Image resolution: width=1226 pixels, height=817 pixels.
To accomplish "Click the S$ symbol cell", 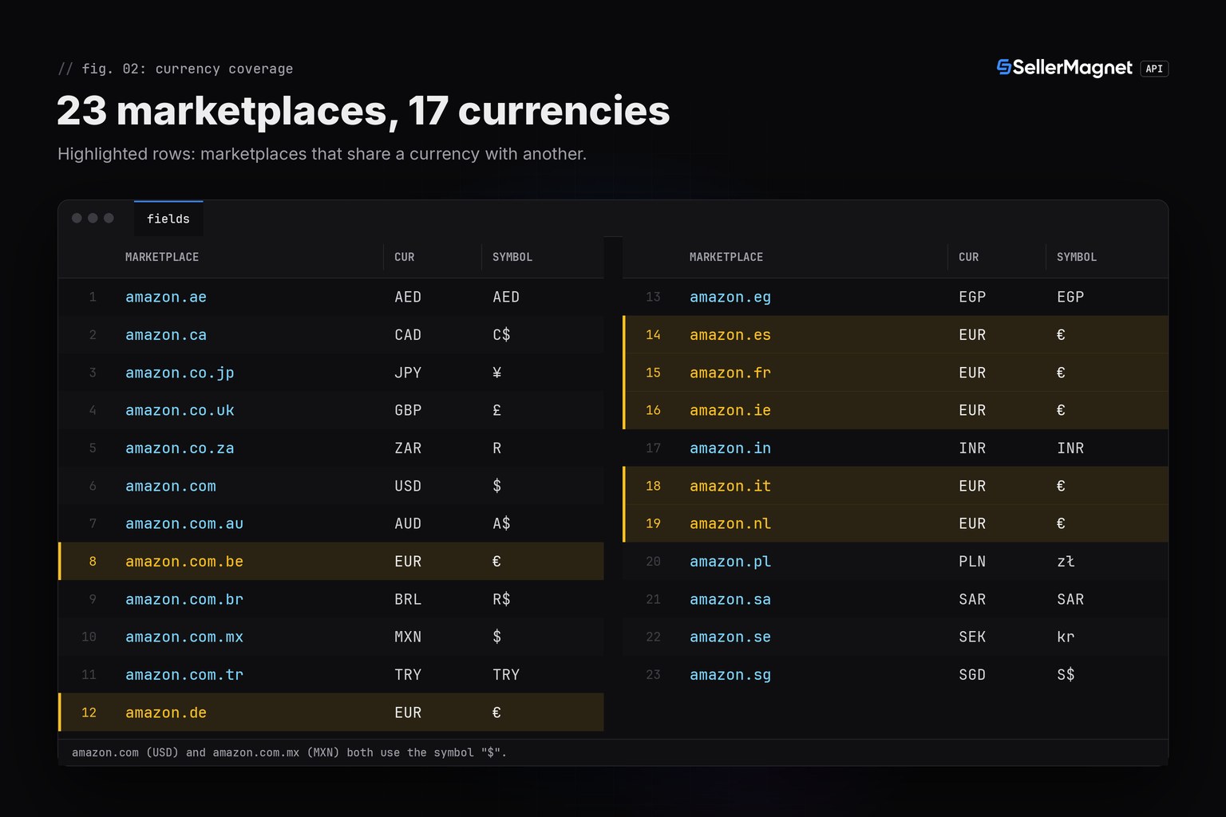I will (x=1066, y=675).
